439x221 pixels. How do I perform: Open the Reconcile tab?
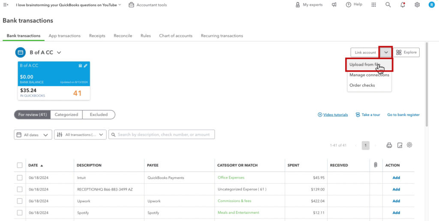pos(123,36)
